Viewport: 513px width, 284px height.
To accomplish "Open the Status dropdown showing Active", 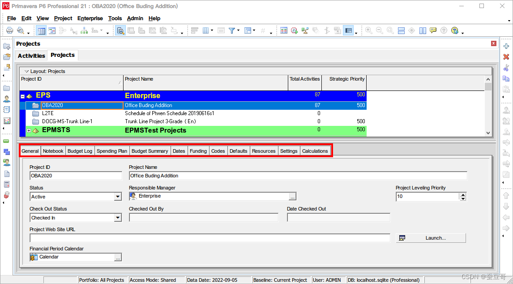I will click(x=118, y=197).
